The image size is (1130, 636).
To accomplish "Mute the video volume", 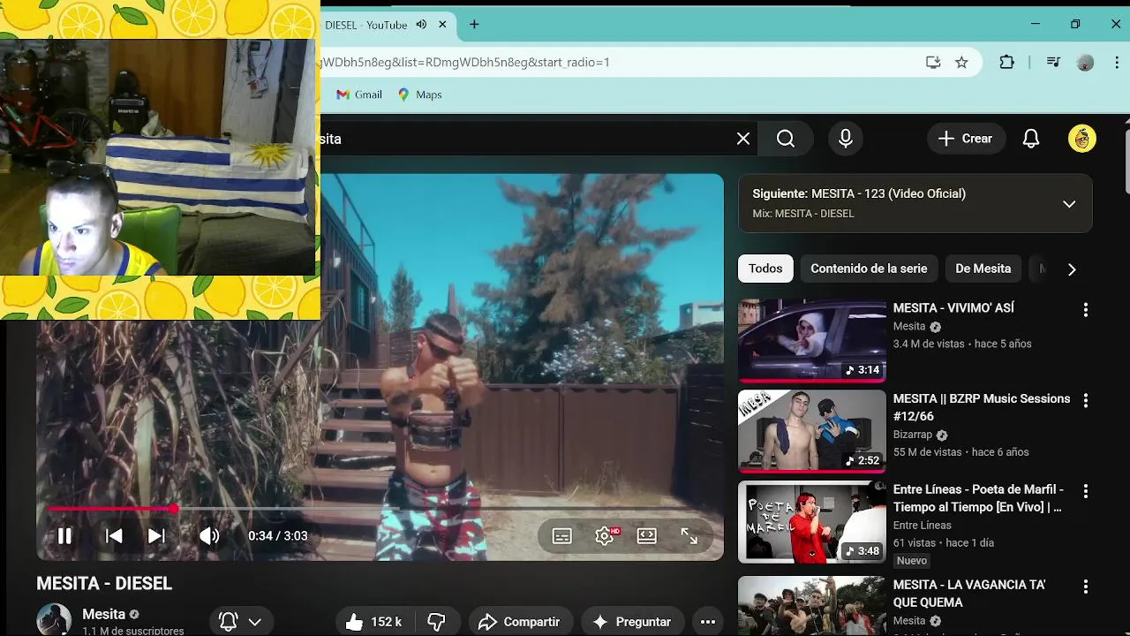I will coord(209,536).
